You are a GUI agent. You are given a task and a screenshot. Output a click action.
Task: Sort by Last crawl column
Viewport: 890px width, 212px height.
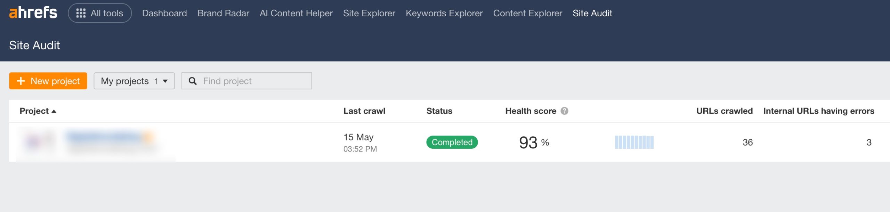click(x=364, y=111)
